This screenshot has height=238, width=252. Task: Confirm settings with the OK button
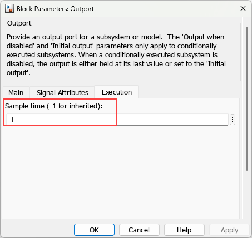click(94, 230)
